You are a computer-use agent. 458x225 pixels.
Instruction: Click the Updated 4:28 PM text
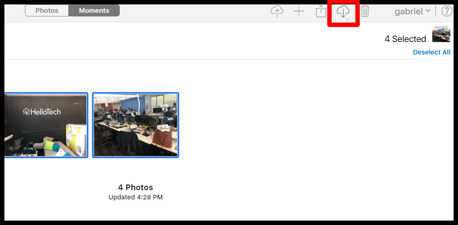click(x=135, y=197)
